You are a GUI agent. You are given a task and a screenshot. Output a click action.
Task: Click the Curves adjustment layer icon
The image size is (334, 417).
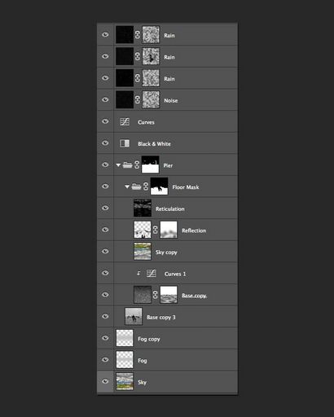click(125, 121)
